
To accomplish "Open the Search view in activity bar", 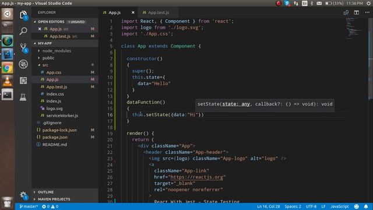I will click(x=23, y=31).
